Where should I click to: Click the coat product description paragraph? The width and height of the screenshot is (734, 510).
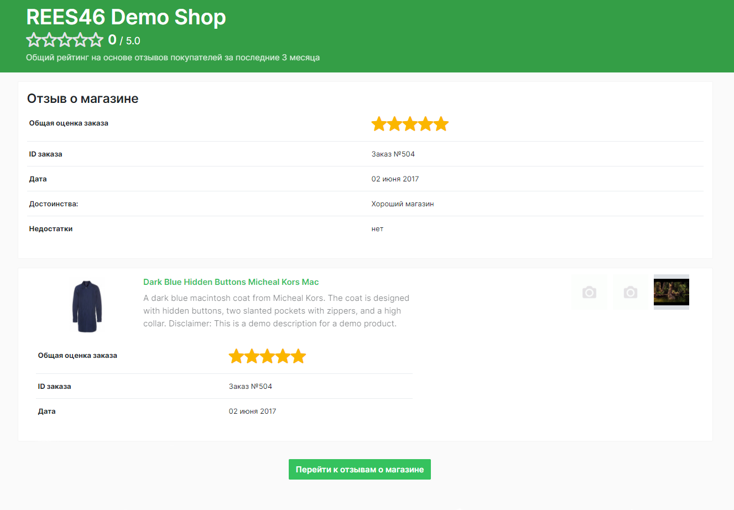tap(276, 311)
